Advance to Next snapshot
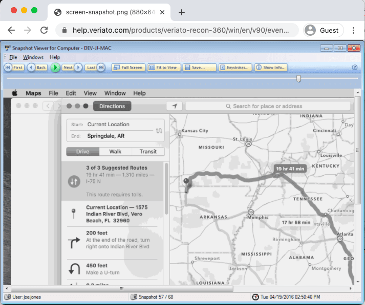Screen dimensions: 365x305 point(72,67)
